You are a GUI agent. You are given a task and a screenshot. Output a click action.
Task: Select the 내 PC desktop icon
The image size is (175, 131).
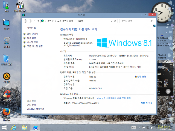pyautogui.click(x=6, y=25)
